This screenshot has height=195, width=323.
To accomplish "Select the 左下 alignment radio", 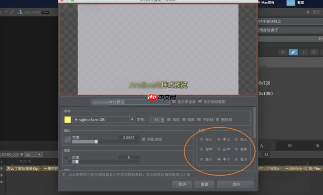I will pos(202,159).
